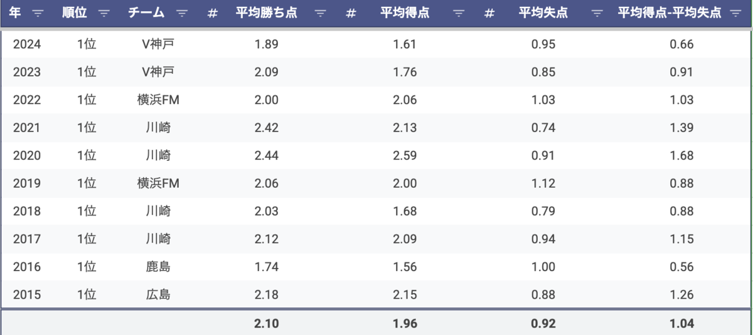Click the # symbol left of 平均得点

(x=351, y=13)
